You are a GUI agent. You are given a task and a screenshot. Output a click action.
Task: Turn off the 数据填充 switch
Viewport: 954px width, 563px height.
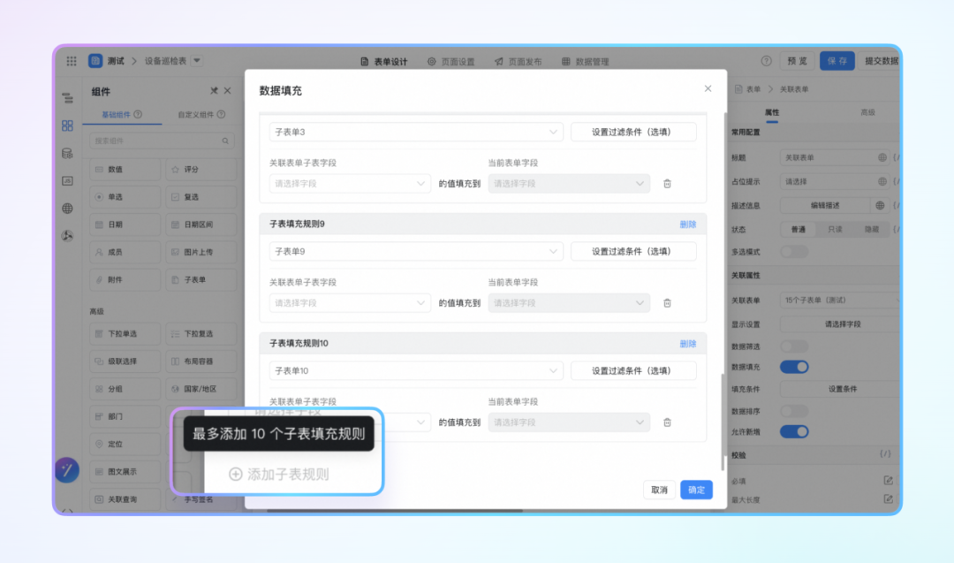(793, 367)
